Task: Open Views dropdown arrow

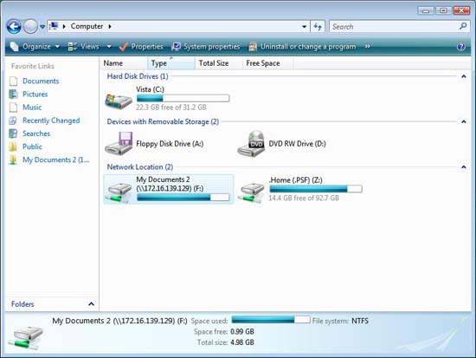Action: [x=109, y=47]
